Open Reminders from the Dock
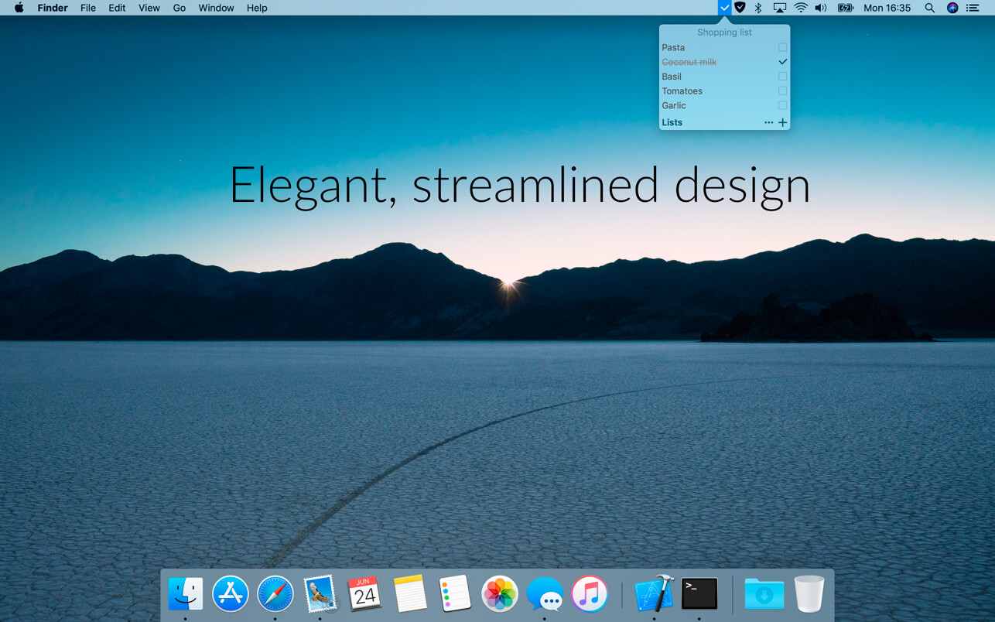 [x=455, y=594]
